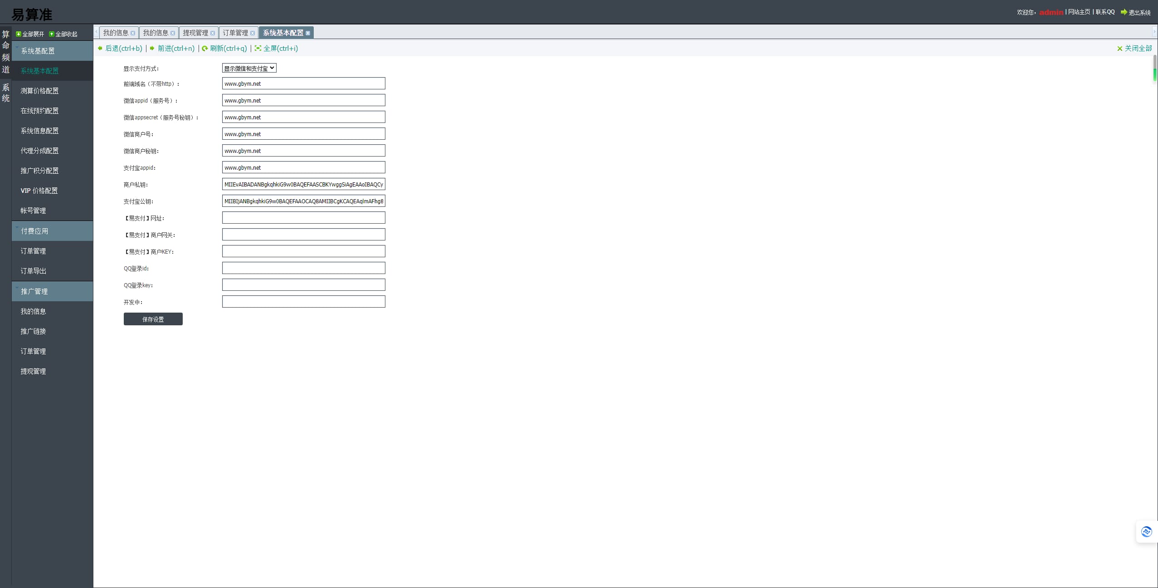Click the 微信appid input field

pos(304,100)
